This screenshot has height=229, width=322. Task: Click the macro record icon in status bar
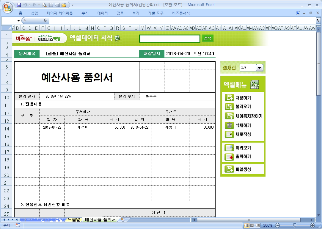pos(18,225)
